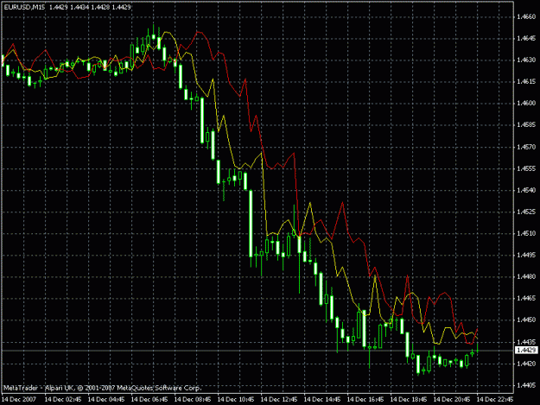Click the 1.4450 price axis value
540x405 pixels.
click(x=526, y=320)
